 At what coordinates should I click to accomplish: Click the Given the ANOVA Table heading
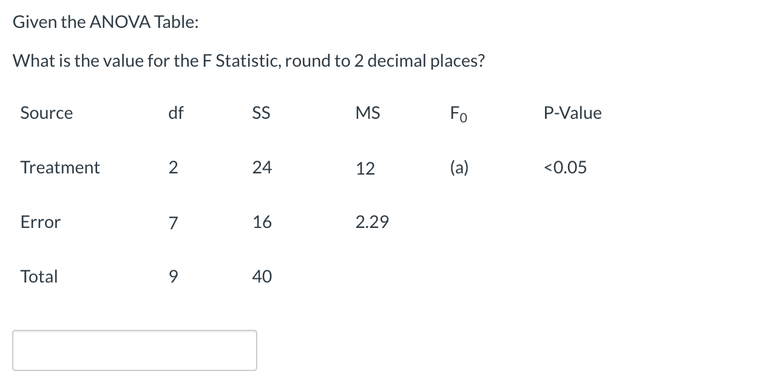(x=106, y=21)
